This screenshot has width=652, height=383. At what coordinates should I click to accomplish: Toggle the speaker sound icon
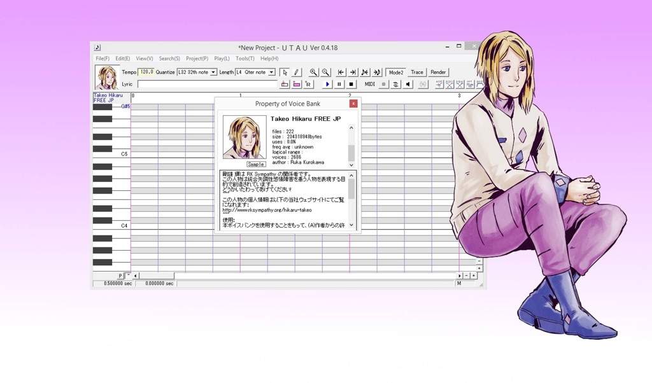(x=408, y=85)
